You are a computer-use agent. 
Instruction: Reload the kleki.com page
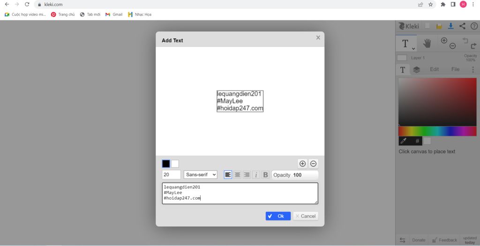27,4
